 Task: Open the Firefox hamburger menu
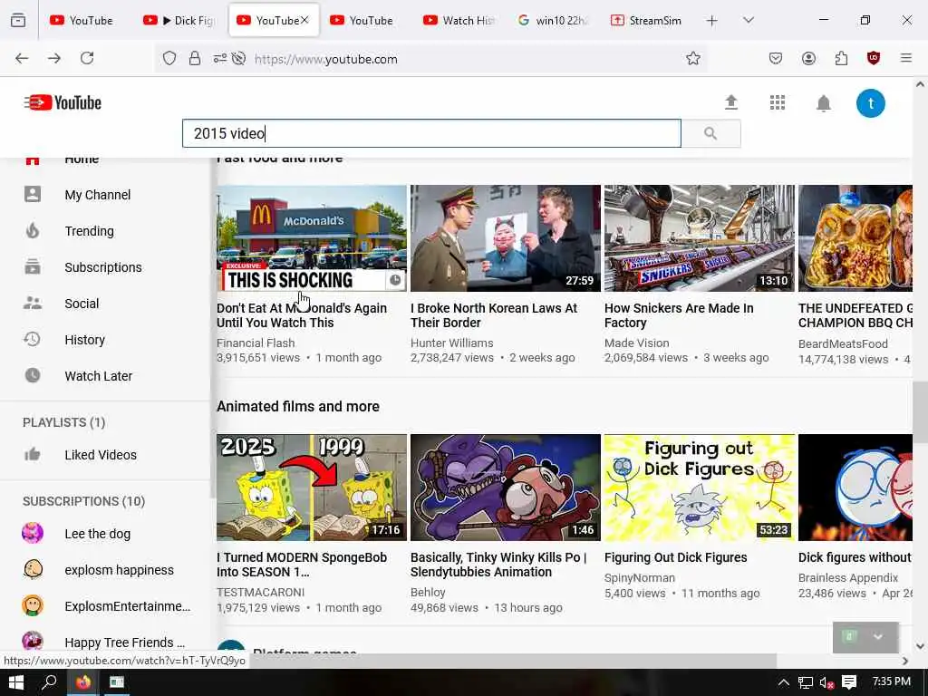tap(906, 58)
